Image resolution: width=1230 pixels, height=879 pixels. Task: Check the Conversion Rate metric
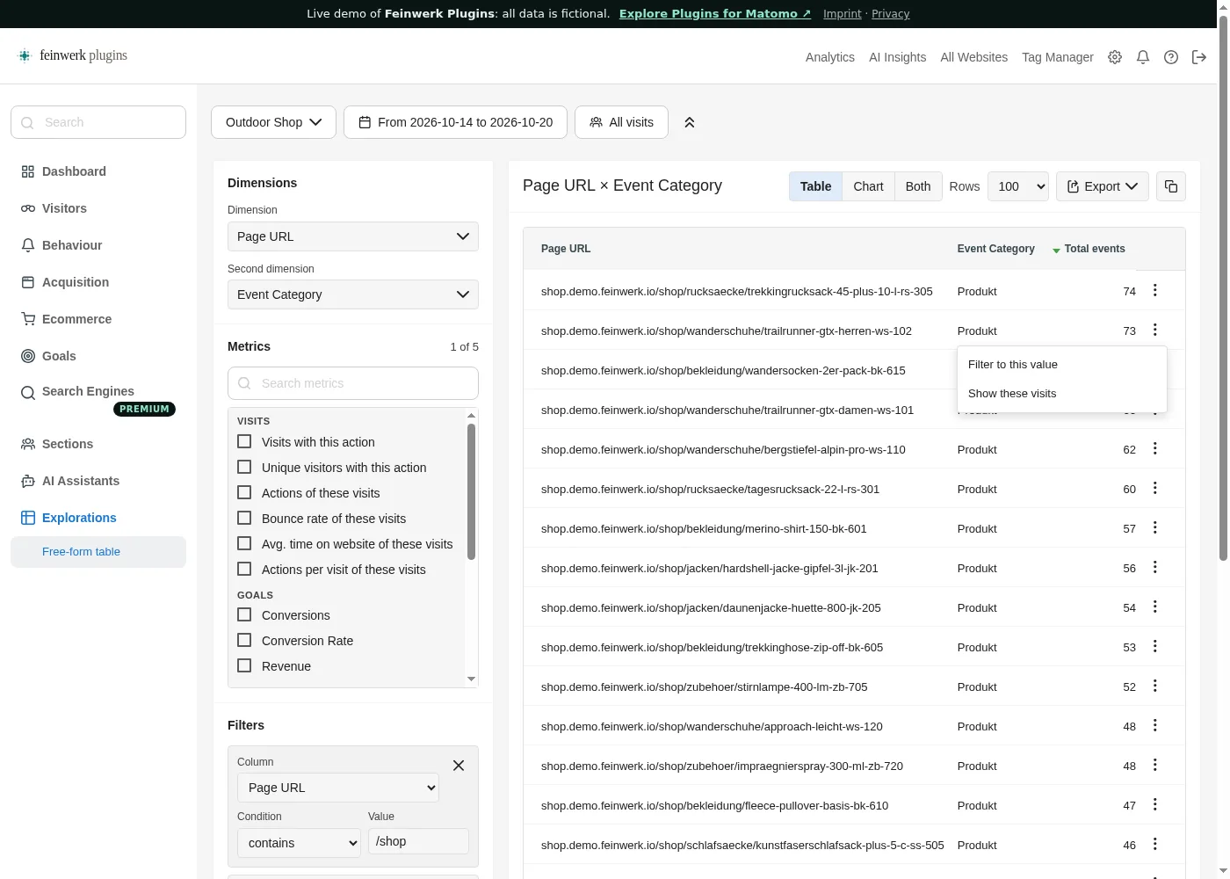(244, 640)
